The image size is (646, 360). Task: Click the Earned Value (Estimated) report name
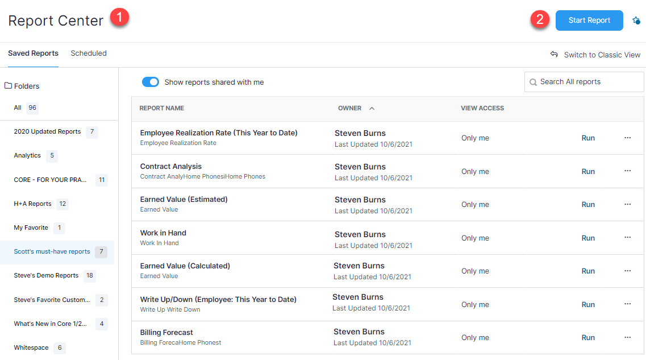(x=184, y=199)
